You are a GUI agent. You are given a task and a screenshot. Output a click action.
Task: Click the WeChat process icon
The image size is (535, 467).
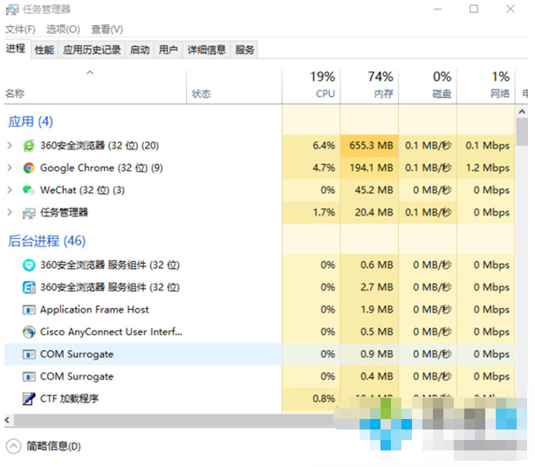tap(29, 190)
